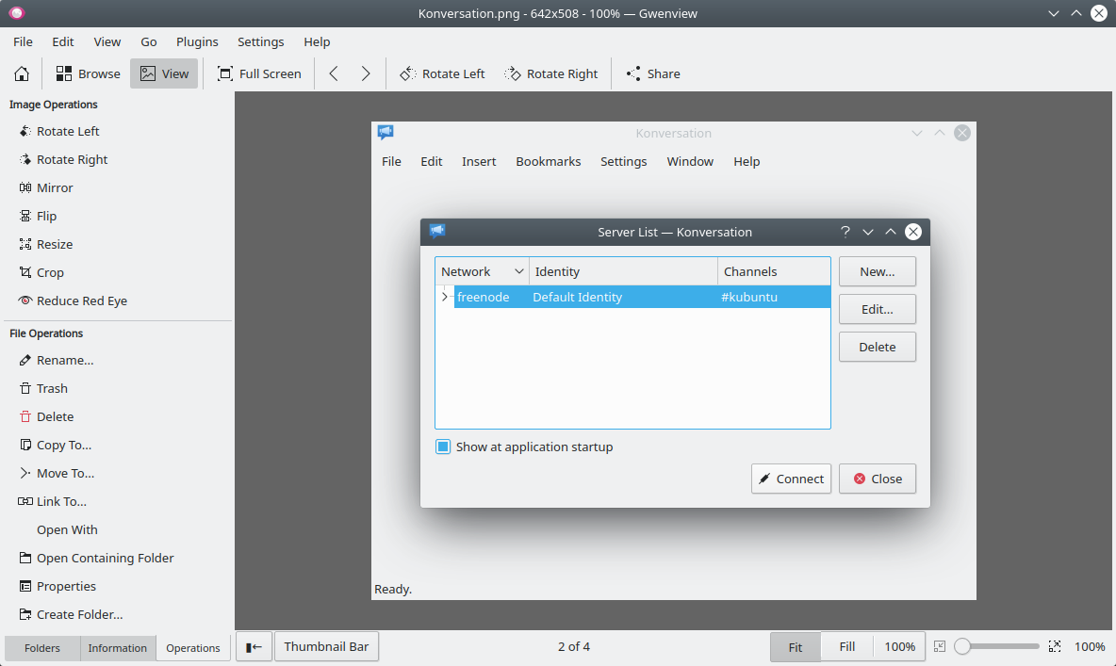Switch to the Folders tab
1116x666 pixels.
tap(42, 648)
